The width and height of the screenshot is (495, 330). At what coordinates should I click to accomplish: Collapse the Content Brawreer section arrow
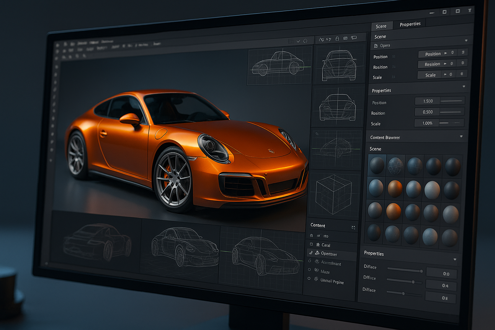[x=461, y=137]
